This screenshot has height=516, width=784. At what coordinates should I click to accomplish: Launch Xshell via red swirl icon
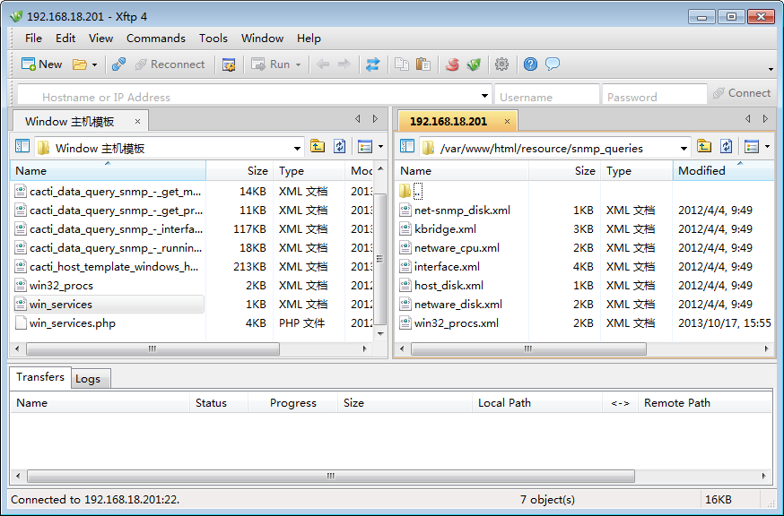click(452, 64)
